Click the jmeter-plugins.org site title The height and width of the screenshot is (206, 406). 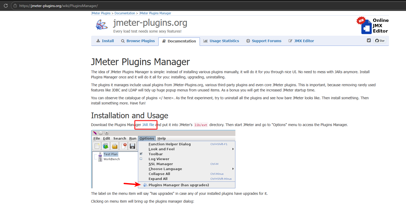pyautogui.click(x=150, y=23)
